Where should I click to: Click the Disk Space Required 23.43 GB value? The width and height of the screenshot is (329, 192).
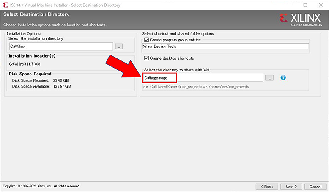coord(61,80)
